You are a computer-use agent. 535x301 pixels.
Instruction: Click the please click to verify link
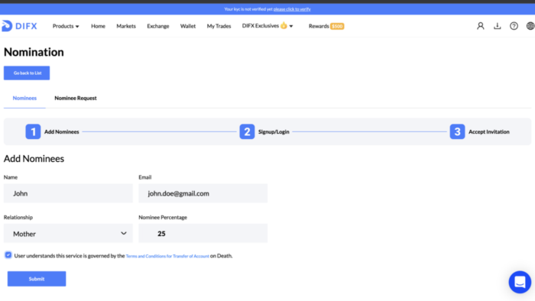[x=292, y=9]
